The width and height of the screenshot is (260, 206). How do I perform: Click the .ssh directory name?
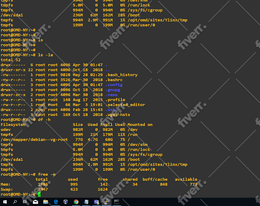[110, 110]
